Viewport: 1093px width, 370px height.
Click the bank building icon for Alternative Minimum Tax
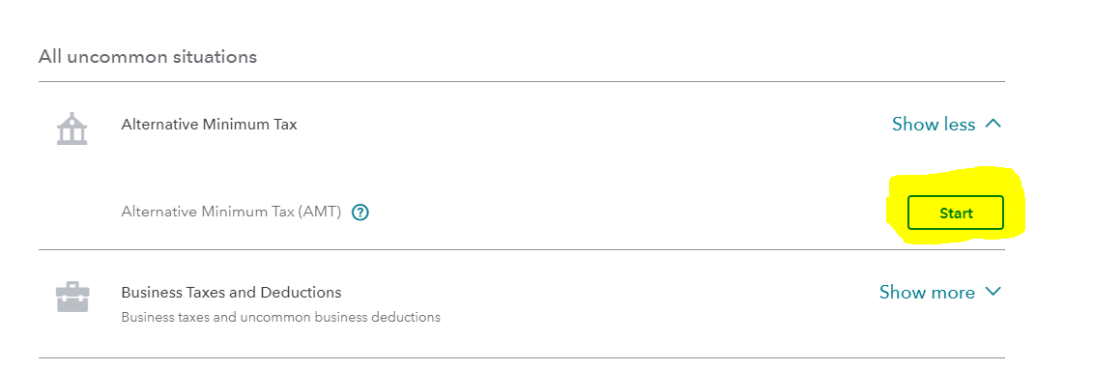tap(72, 129)
